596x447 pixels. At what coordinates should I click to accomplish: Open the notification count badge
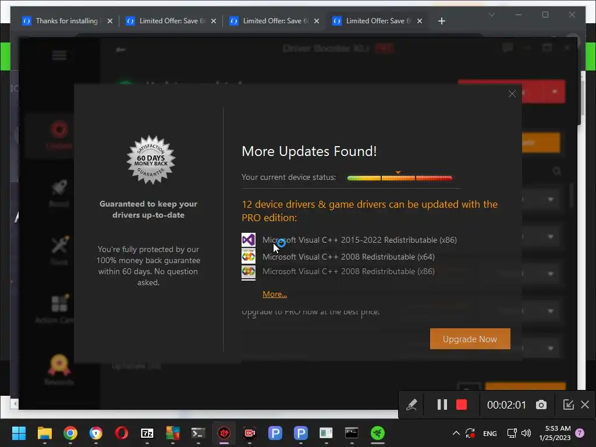[x=580, y=433]
